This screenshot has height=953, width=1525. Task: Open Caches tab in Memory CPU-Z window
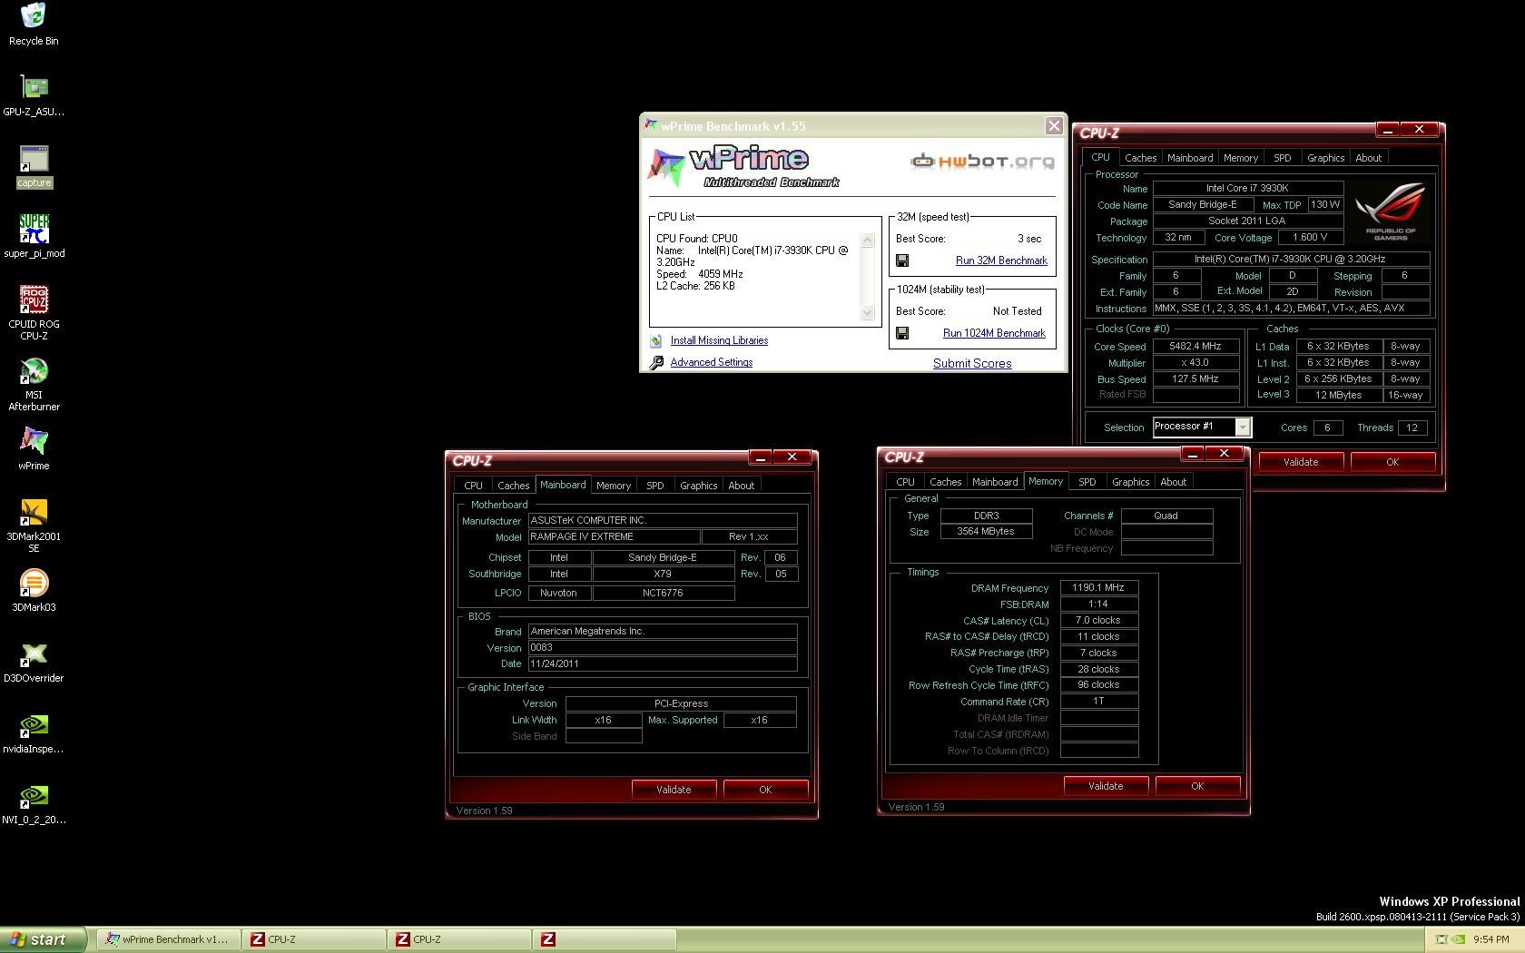945,482
